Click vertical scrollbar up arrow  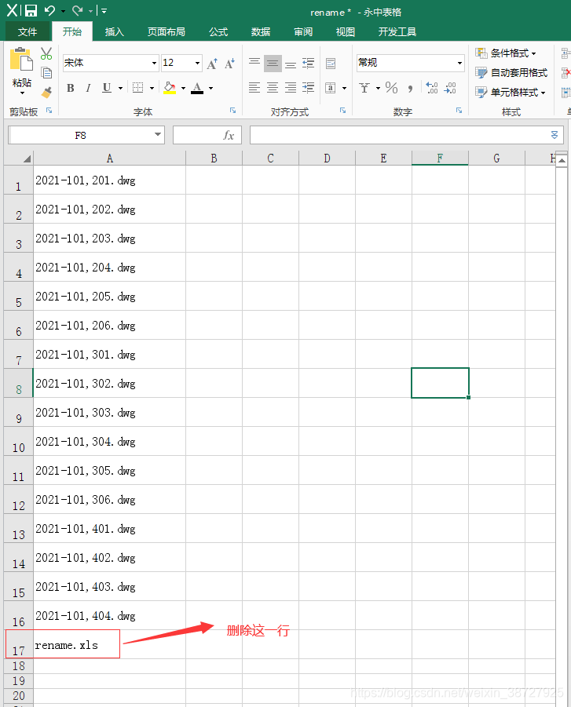point(562,160)
